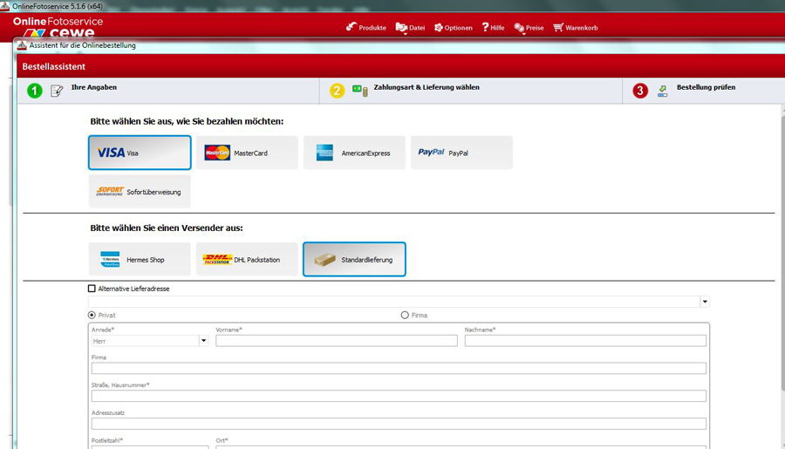Screen dimensions: 785x449
Task: Click the green step 1 circle
Action: pos(35,91)
